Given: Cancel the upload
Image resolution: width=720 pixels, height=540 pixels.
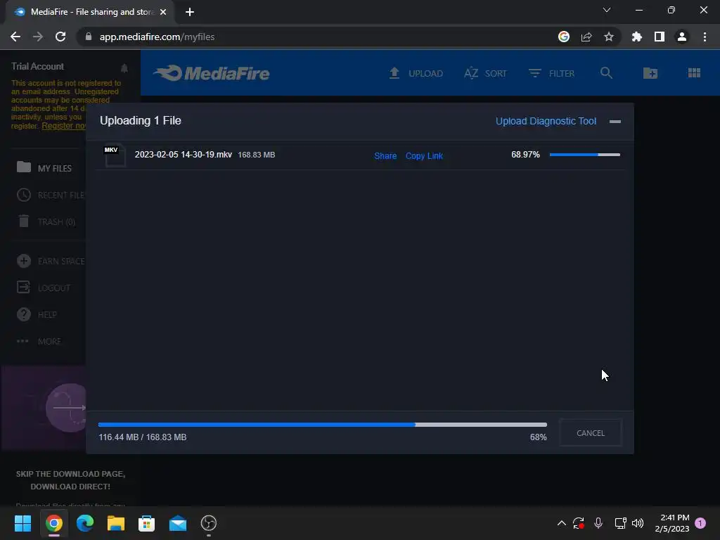Looking at the screenshot, I should (x=591, y=433).
